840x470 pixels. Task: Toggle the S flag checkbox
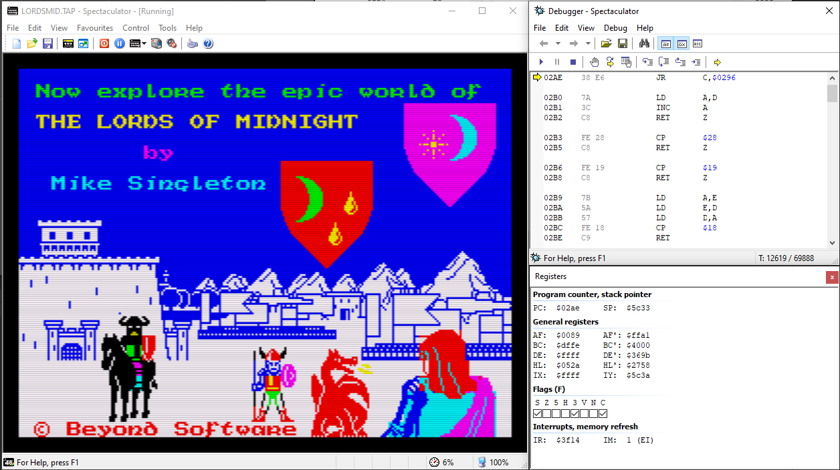(538, 414)
